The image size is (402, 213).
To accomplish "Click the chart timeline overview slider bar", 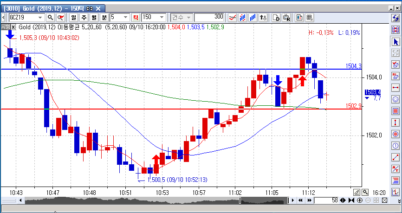I will (153, 200).
